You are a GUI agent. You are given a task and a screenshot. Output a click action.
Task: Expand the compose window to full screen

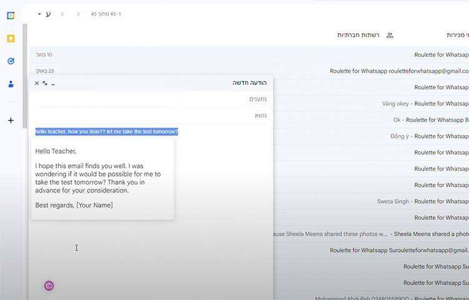point(45,83)
